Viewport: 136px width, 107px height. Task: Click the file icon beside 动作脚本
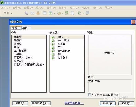click(x=53, y=58)
